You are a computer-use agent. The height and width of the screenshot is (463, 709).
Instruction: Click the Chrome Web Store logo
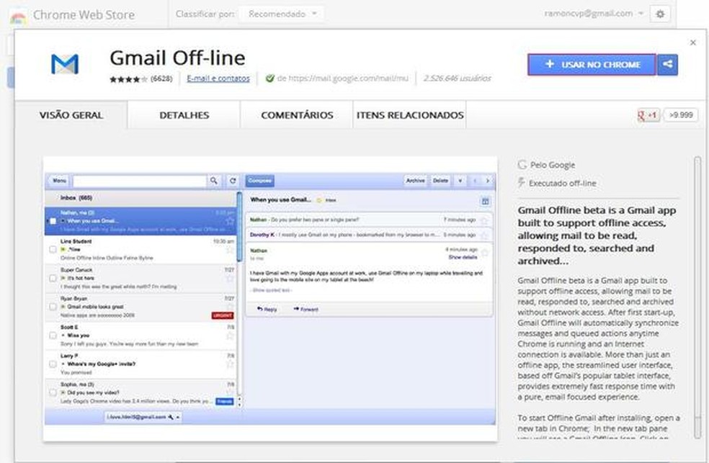18,17
